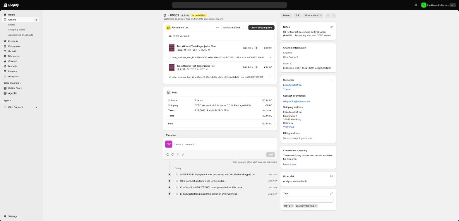
Task: Open Regenjacke Rot product thumbnail
Action: coord(172,67)
